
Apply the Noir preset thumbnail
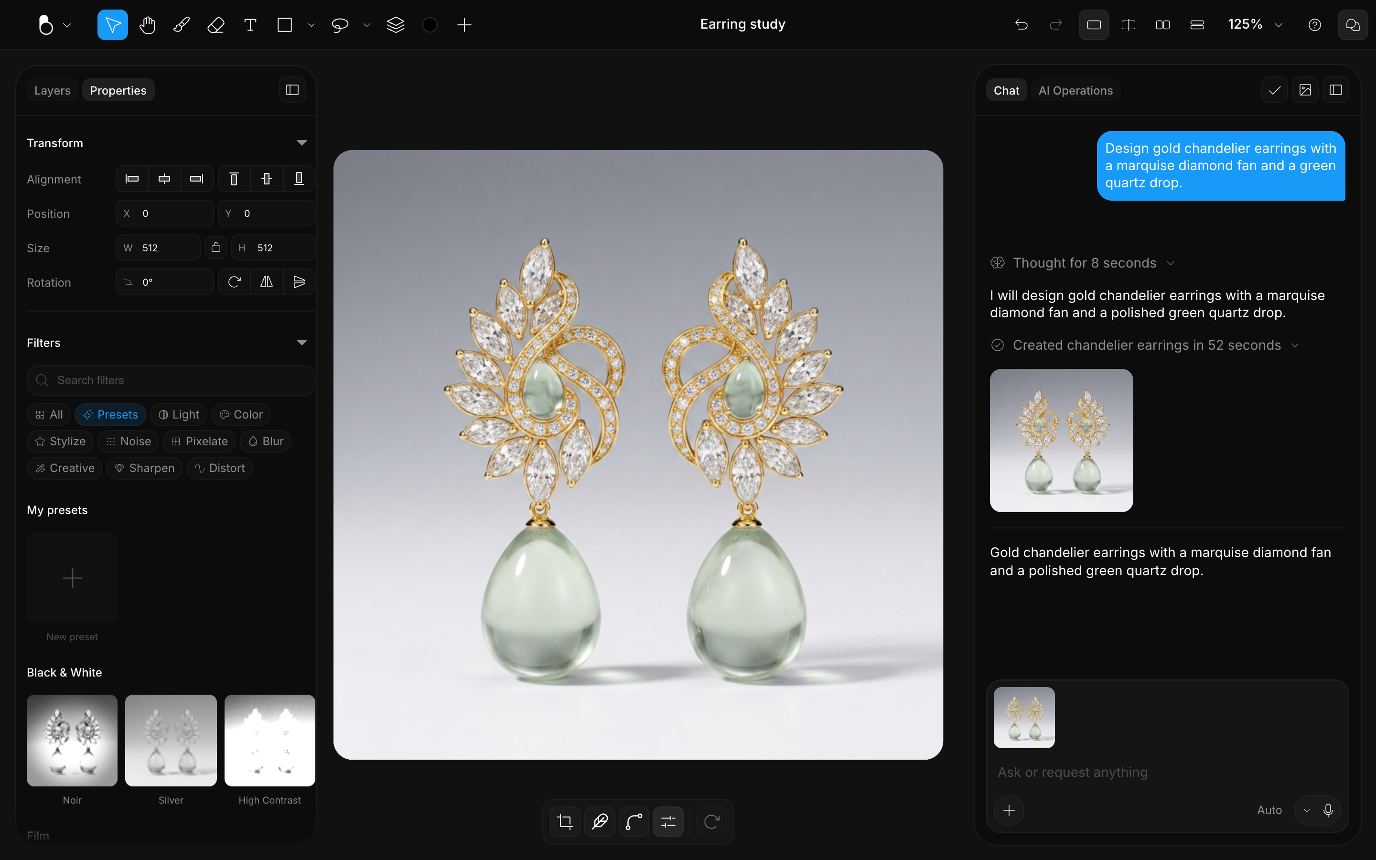pyautogui.click(x=72, y=740)
